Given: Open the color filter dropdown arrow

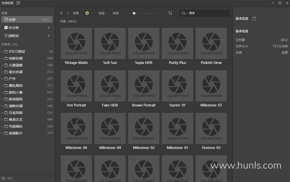Looking at the screenshot, I should coord(92,13).
